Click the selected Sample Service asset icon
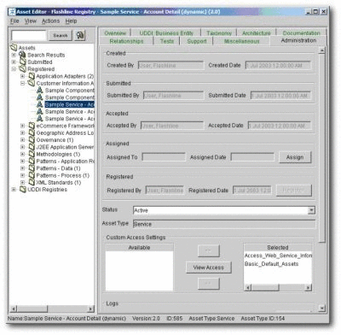This screenshot has height=335, width=341. pos(40,104)
